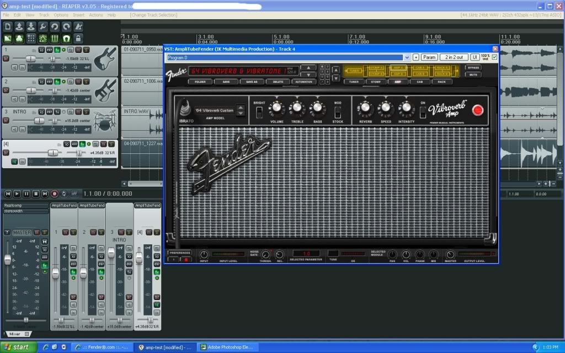Toggle the plugin bypass checkbox in VST window
565x353 pixels.
pyautogui.click(x=494, y=57)
